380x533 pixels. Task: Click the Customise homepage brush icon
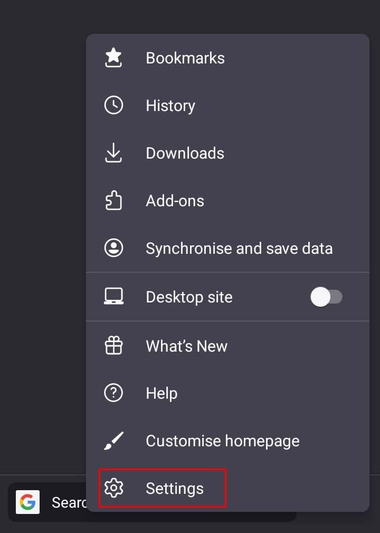(x=113, y=440)
